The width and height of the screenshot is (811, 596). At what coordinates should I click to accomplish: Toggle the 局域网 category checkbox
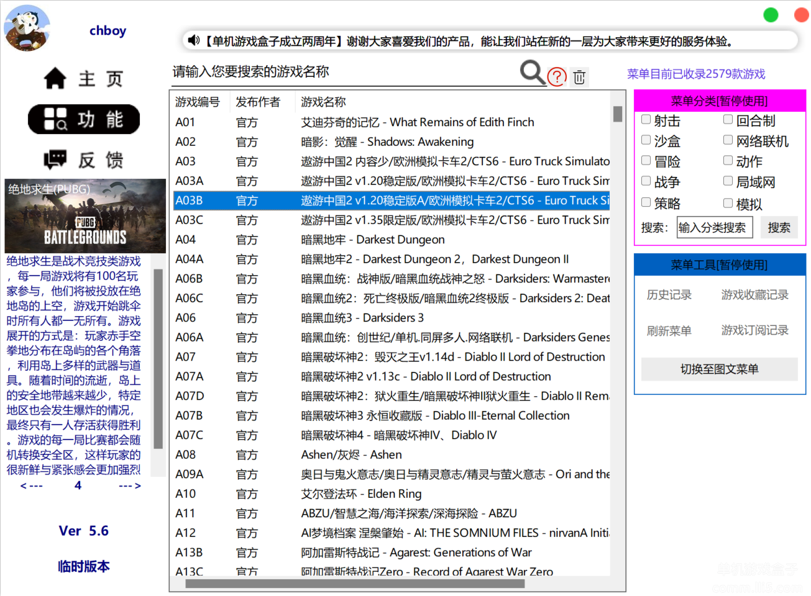tap(728, 181)
